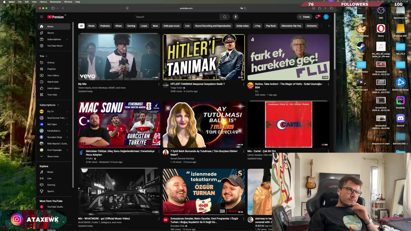Open Stardew Valley icon on desktop

361,29
